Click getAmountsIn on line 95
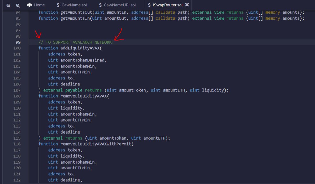This screenshot has width=315, height=184. pos(75,18)
